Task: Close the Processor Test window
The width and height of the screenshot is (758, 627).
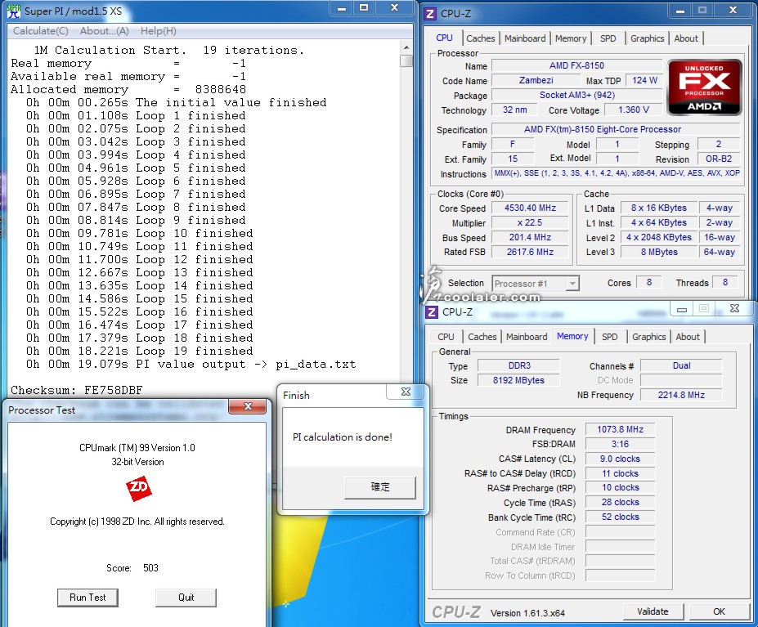Action: coord(248,406)
